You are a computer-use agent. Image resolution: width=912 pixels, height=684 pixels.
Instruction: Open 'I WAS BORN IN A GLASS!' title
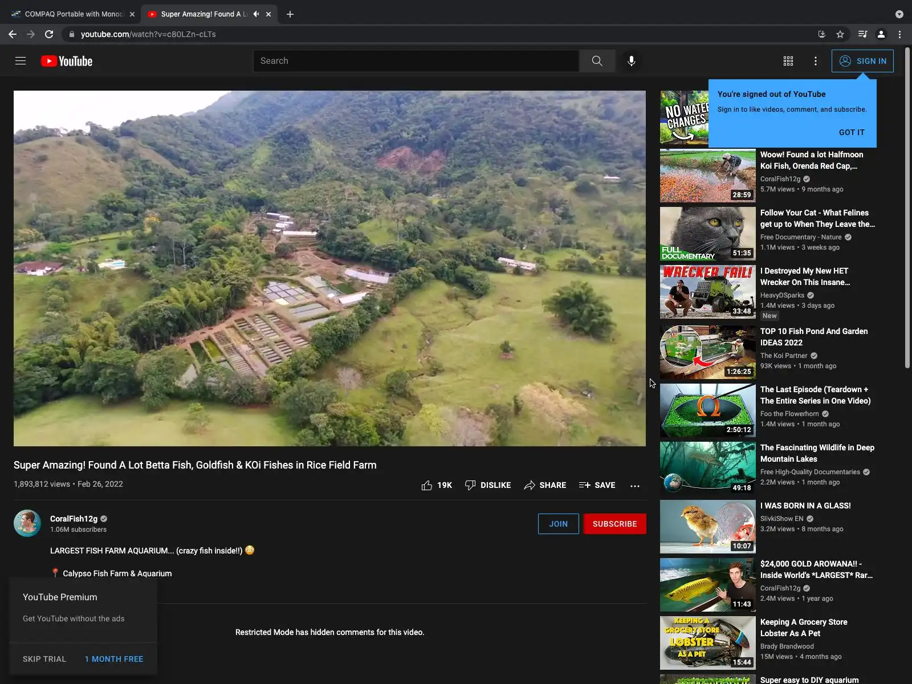pyautogui.click(x=805, y=506)
